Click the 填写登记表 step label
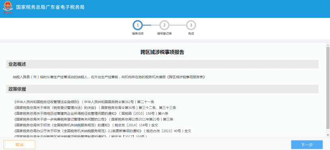This screenshot has width=330, height=150. [164, 34]
